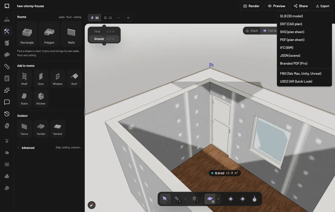Click the second orbit view cube icon
This screenshot has height=212, width=335.
point(243,199)
